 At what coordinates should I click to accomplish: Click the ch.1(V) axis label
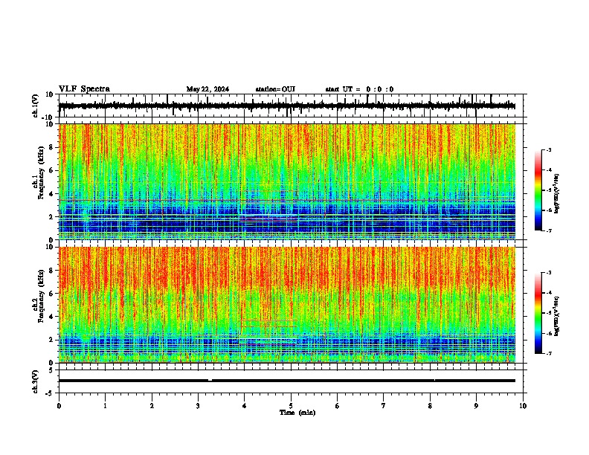[36, 106]
